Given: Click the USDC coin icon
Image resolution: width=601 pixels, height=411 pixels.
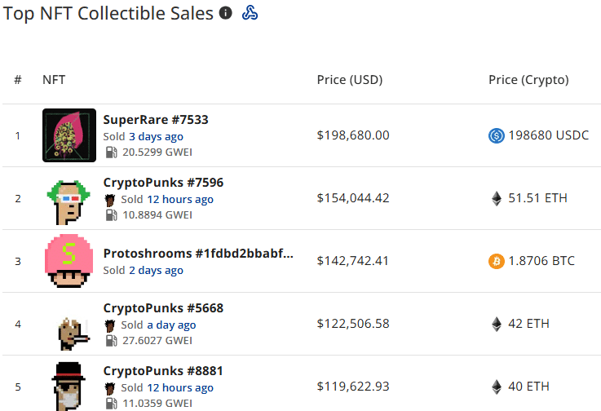Looking at the screenshot, I should [x=496, y=135].
